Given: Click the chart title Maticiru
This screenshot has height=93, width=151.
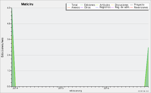Looking at the screenshot, I should point(27,4).
